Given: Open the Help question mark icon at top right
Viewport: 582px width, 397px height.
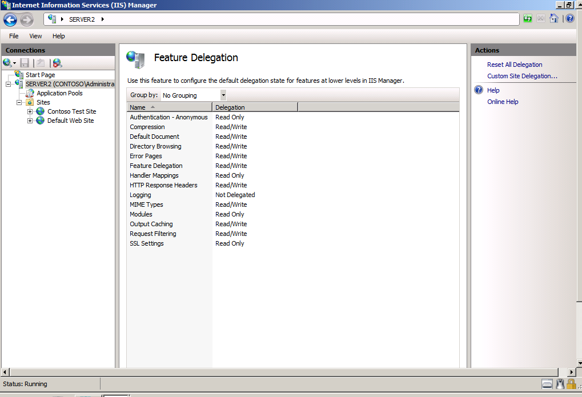Looking at the screenshot, I should pos(570,18).
